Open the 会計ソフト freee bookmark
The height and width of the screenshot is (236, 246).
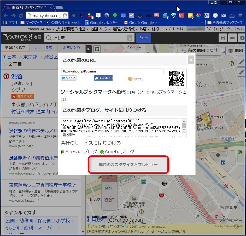[63, 23]
